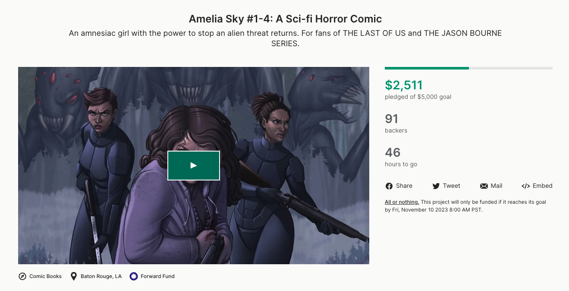Click the Twitter bird icon
The width and height of the screenshot is (569, 291).
(436, 186)
